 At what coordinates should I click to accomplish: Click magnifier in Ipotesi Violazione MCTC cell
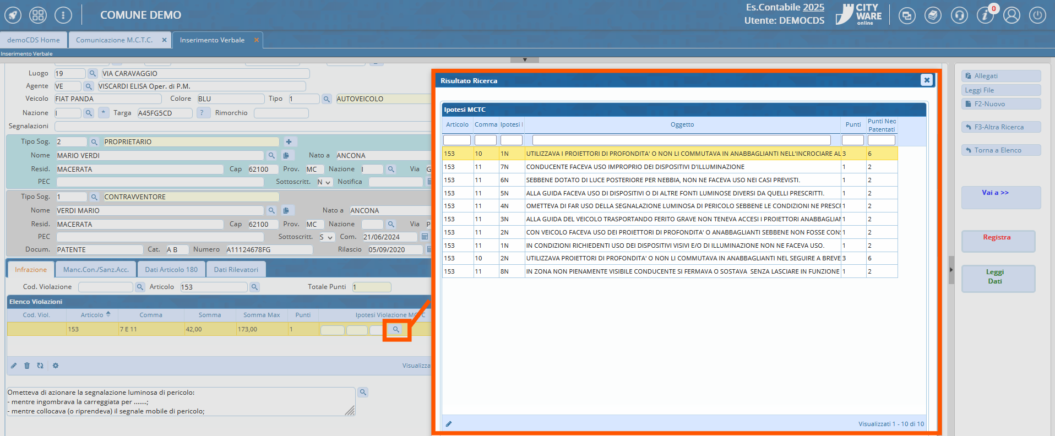click(x=396, y=330)
